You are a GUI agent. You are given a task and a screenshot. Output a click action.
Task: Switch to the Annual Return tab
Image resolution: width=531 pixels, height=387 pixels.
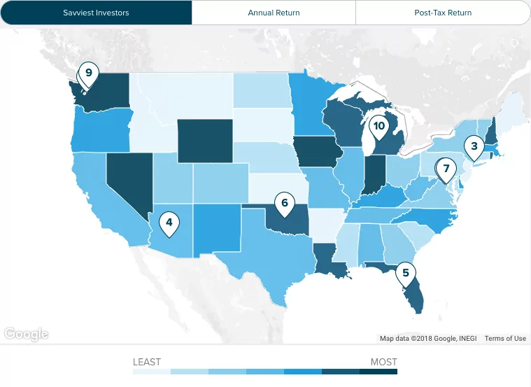tap(274, 13)
